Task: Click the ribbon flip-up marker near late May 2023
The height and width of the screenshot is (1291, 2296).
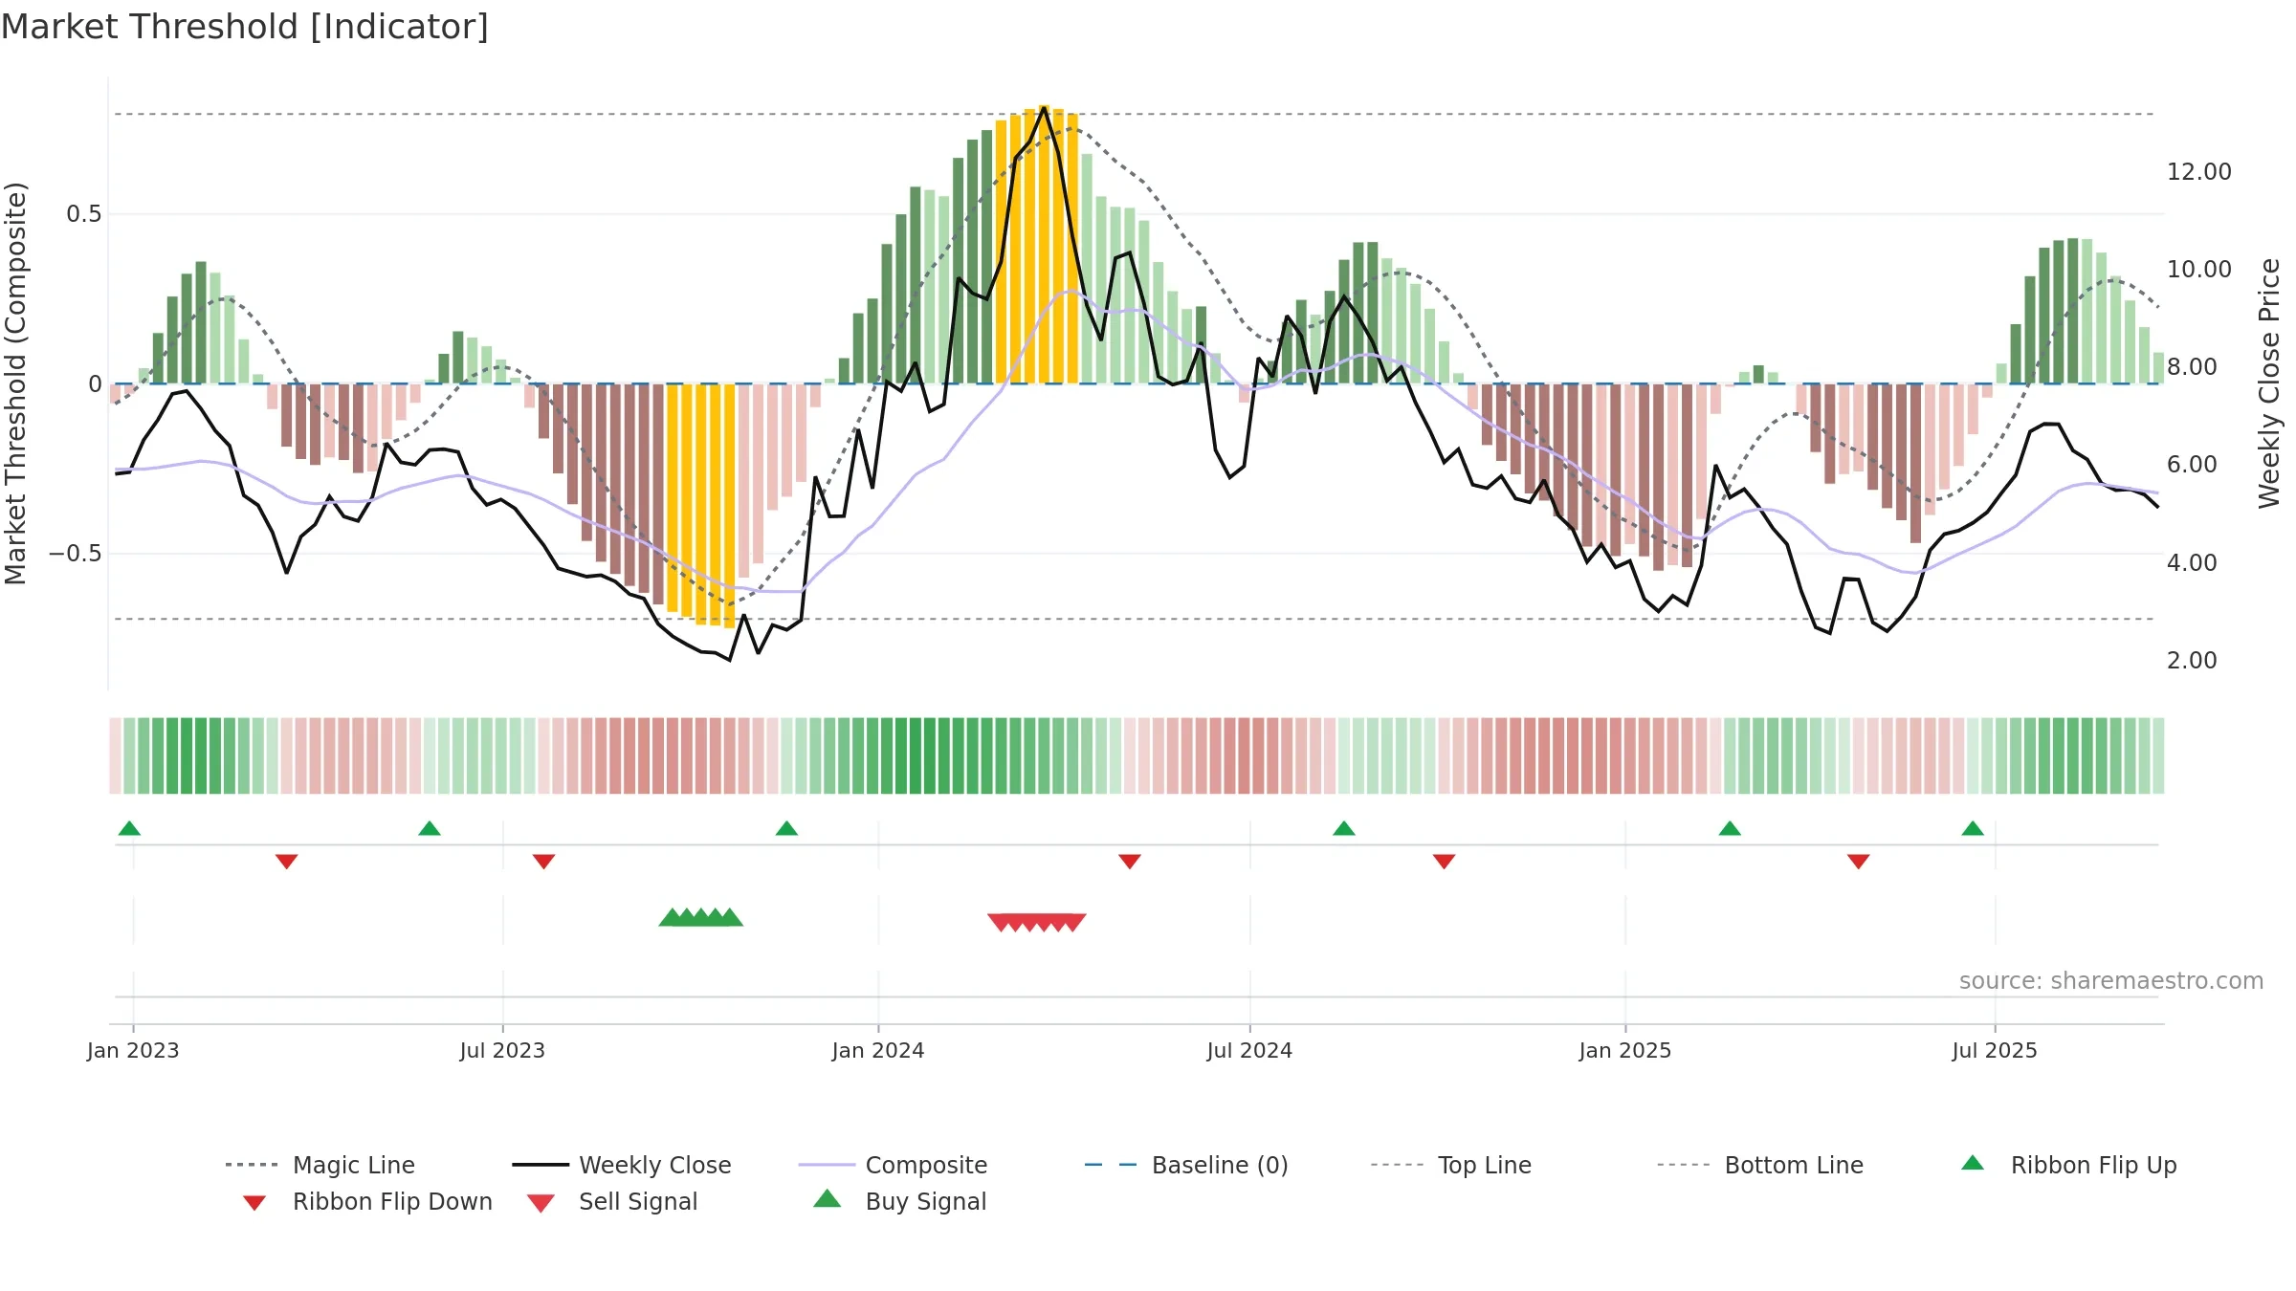Action: (430, 828)
